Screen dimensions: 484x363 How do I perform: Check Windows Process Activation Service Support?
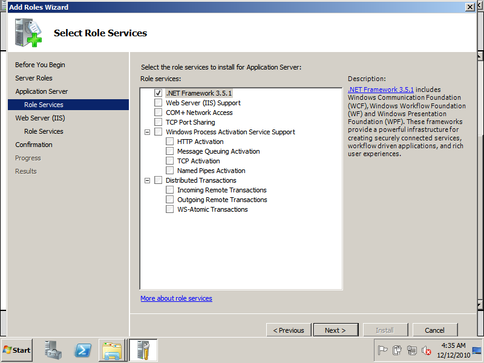pos(158,132)
